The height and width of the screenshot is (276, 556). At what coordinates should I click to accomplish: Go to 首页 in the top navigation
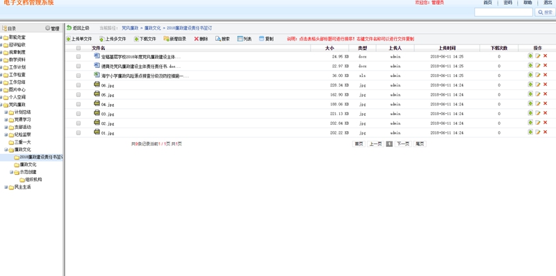(488, 3)
